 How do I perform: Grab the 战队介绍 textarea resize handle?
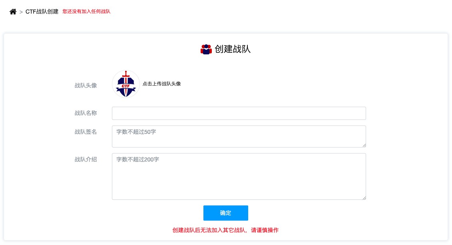[364, 198]
